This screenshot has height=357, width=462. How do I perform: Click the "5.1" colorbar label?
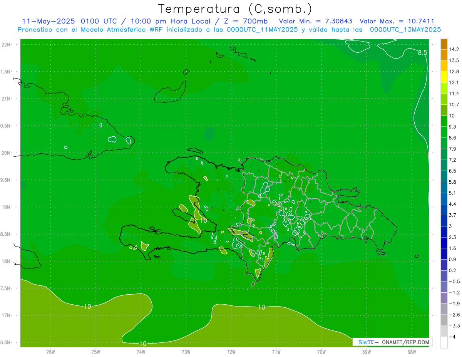tap(453, 193)
